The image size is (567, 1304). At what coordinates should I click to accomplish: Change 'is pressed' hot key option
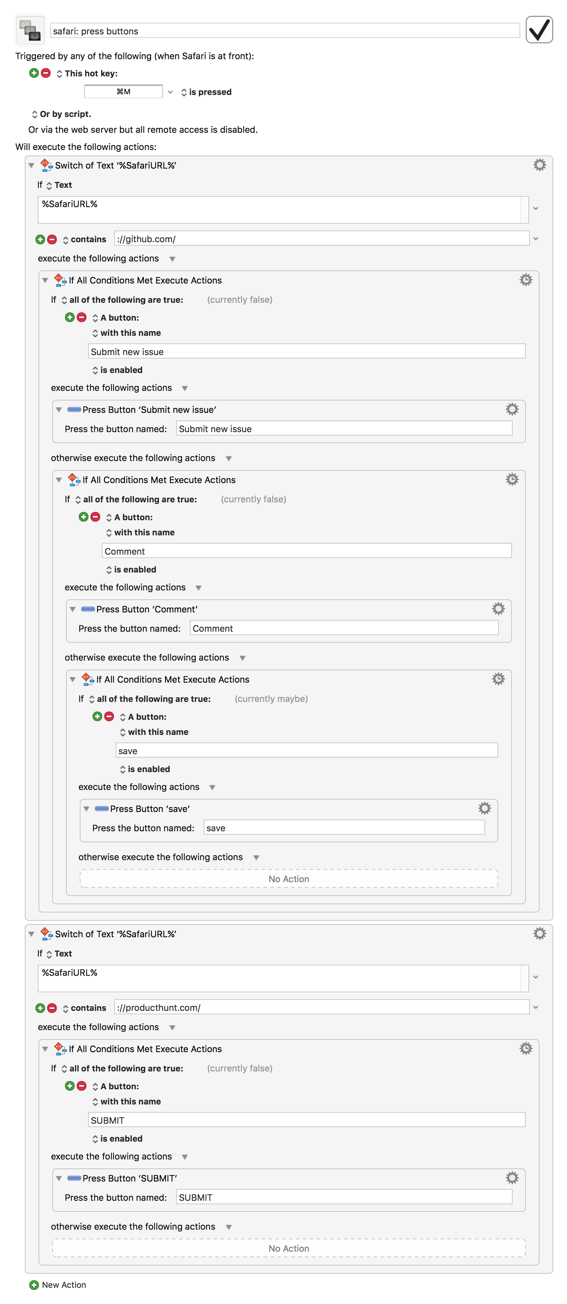pyautogui.click(x=206, y=92)
